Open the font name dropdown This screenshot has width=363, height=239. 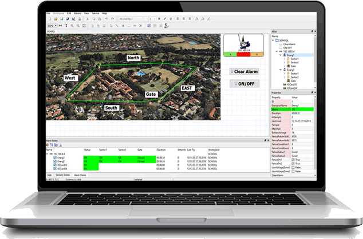tap(147, 19)
